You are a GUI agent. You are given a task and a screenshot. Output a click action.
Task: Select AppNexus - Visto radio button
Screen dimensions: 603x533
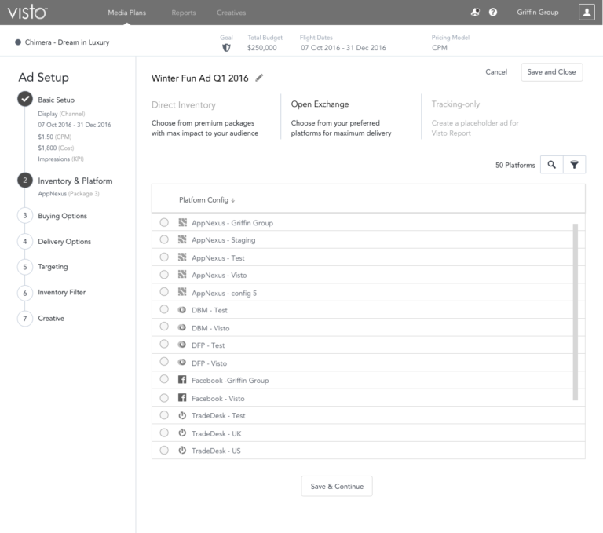[x=164, y=275]
